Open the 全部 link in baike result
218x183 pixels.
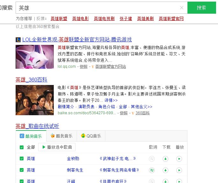pos(123,107)
